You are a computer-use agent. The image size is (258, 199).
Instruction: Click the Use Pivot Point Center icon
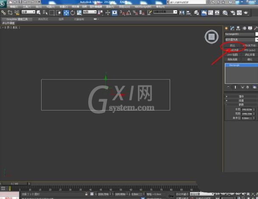pos(100,12)
